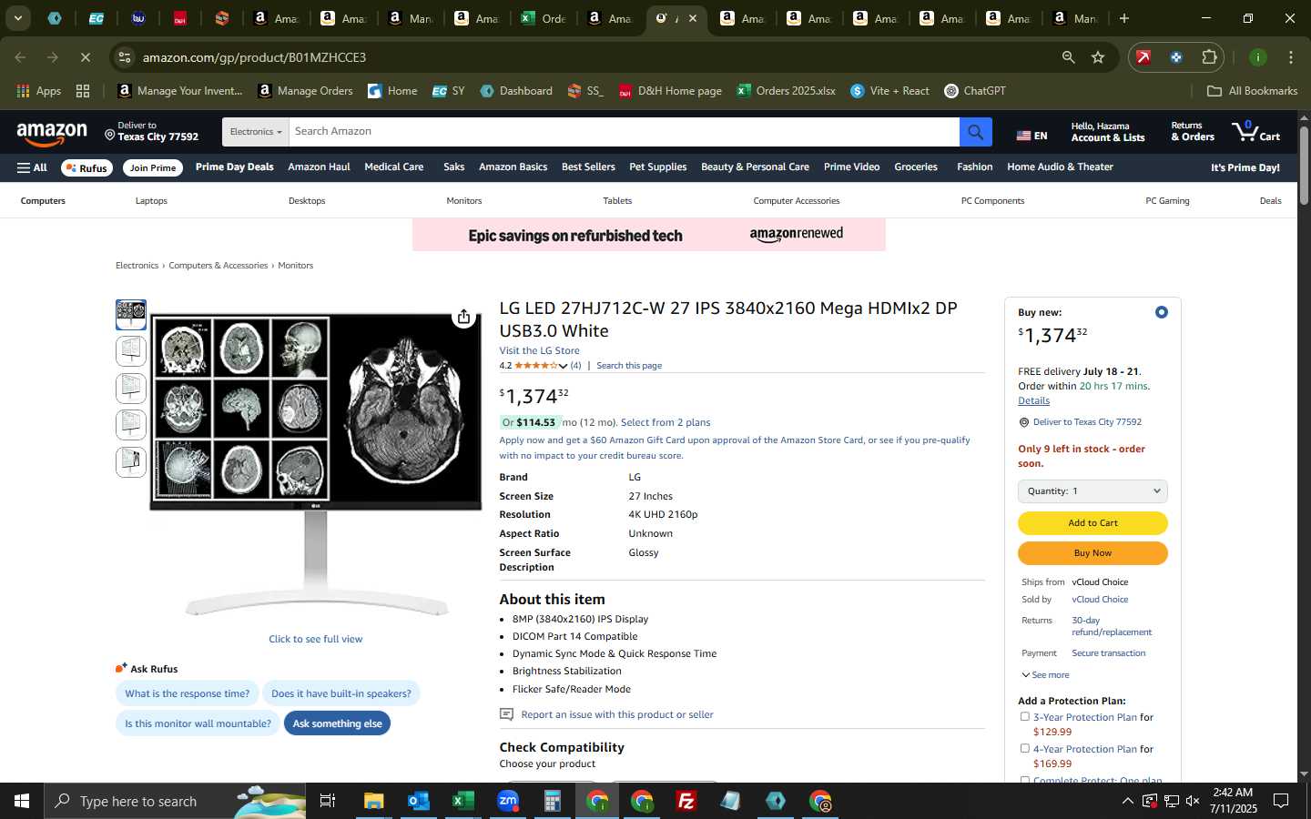The height and width of the screenshot is (819, 1311).
Task: Click Rufus button
Action: click(x=86, y=168)
